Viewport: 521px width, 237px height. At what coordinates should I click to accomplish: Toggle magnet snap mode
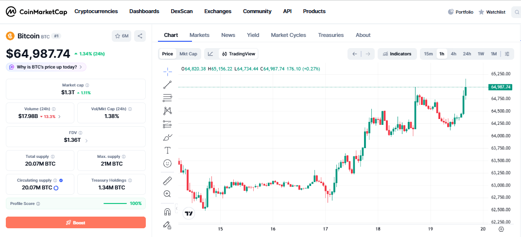click(x=168, y=211)
